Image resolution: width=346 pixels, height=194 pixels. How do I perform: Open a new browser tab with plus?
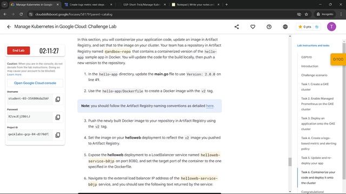point(227,5)
